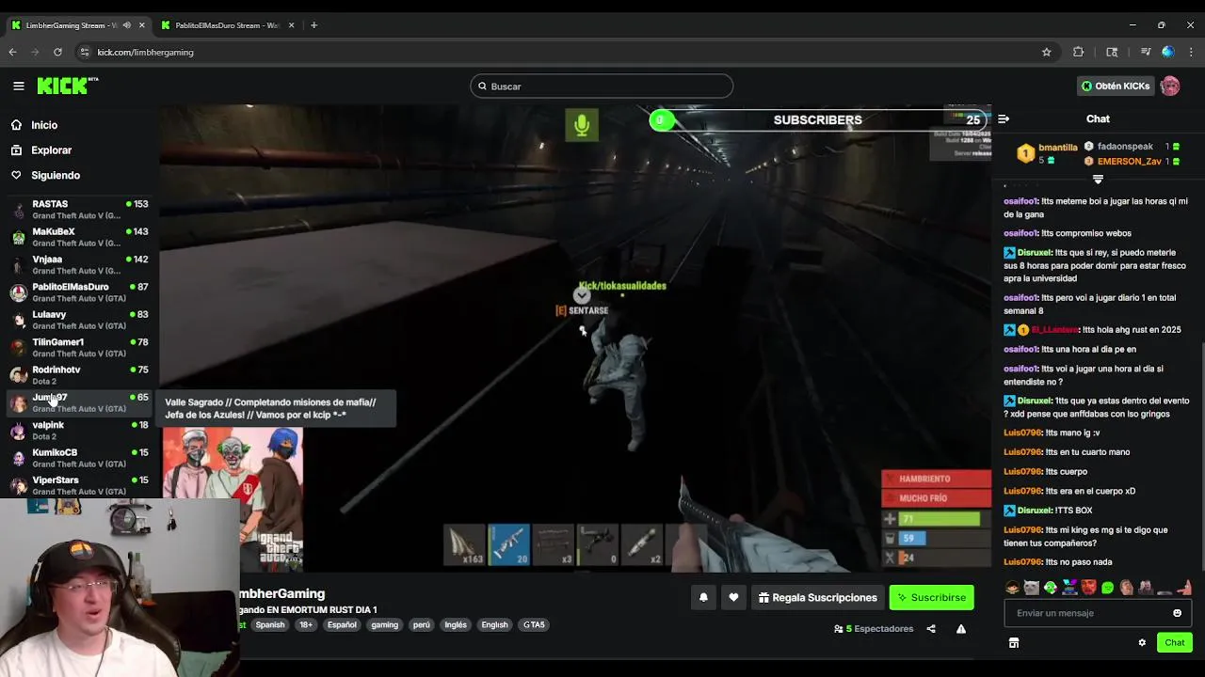Open the Lulaavy channel

[79, 320]
